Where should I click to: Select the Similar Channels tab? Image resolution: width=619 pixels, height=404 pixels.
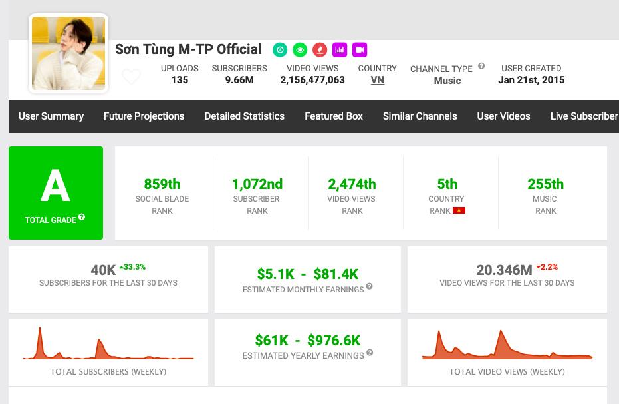point(420,116)
